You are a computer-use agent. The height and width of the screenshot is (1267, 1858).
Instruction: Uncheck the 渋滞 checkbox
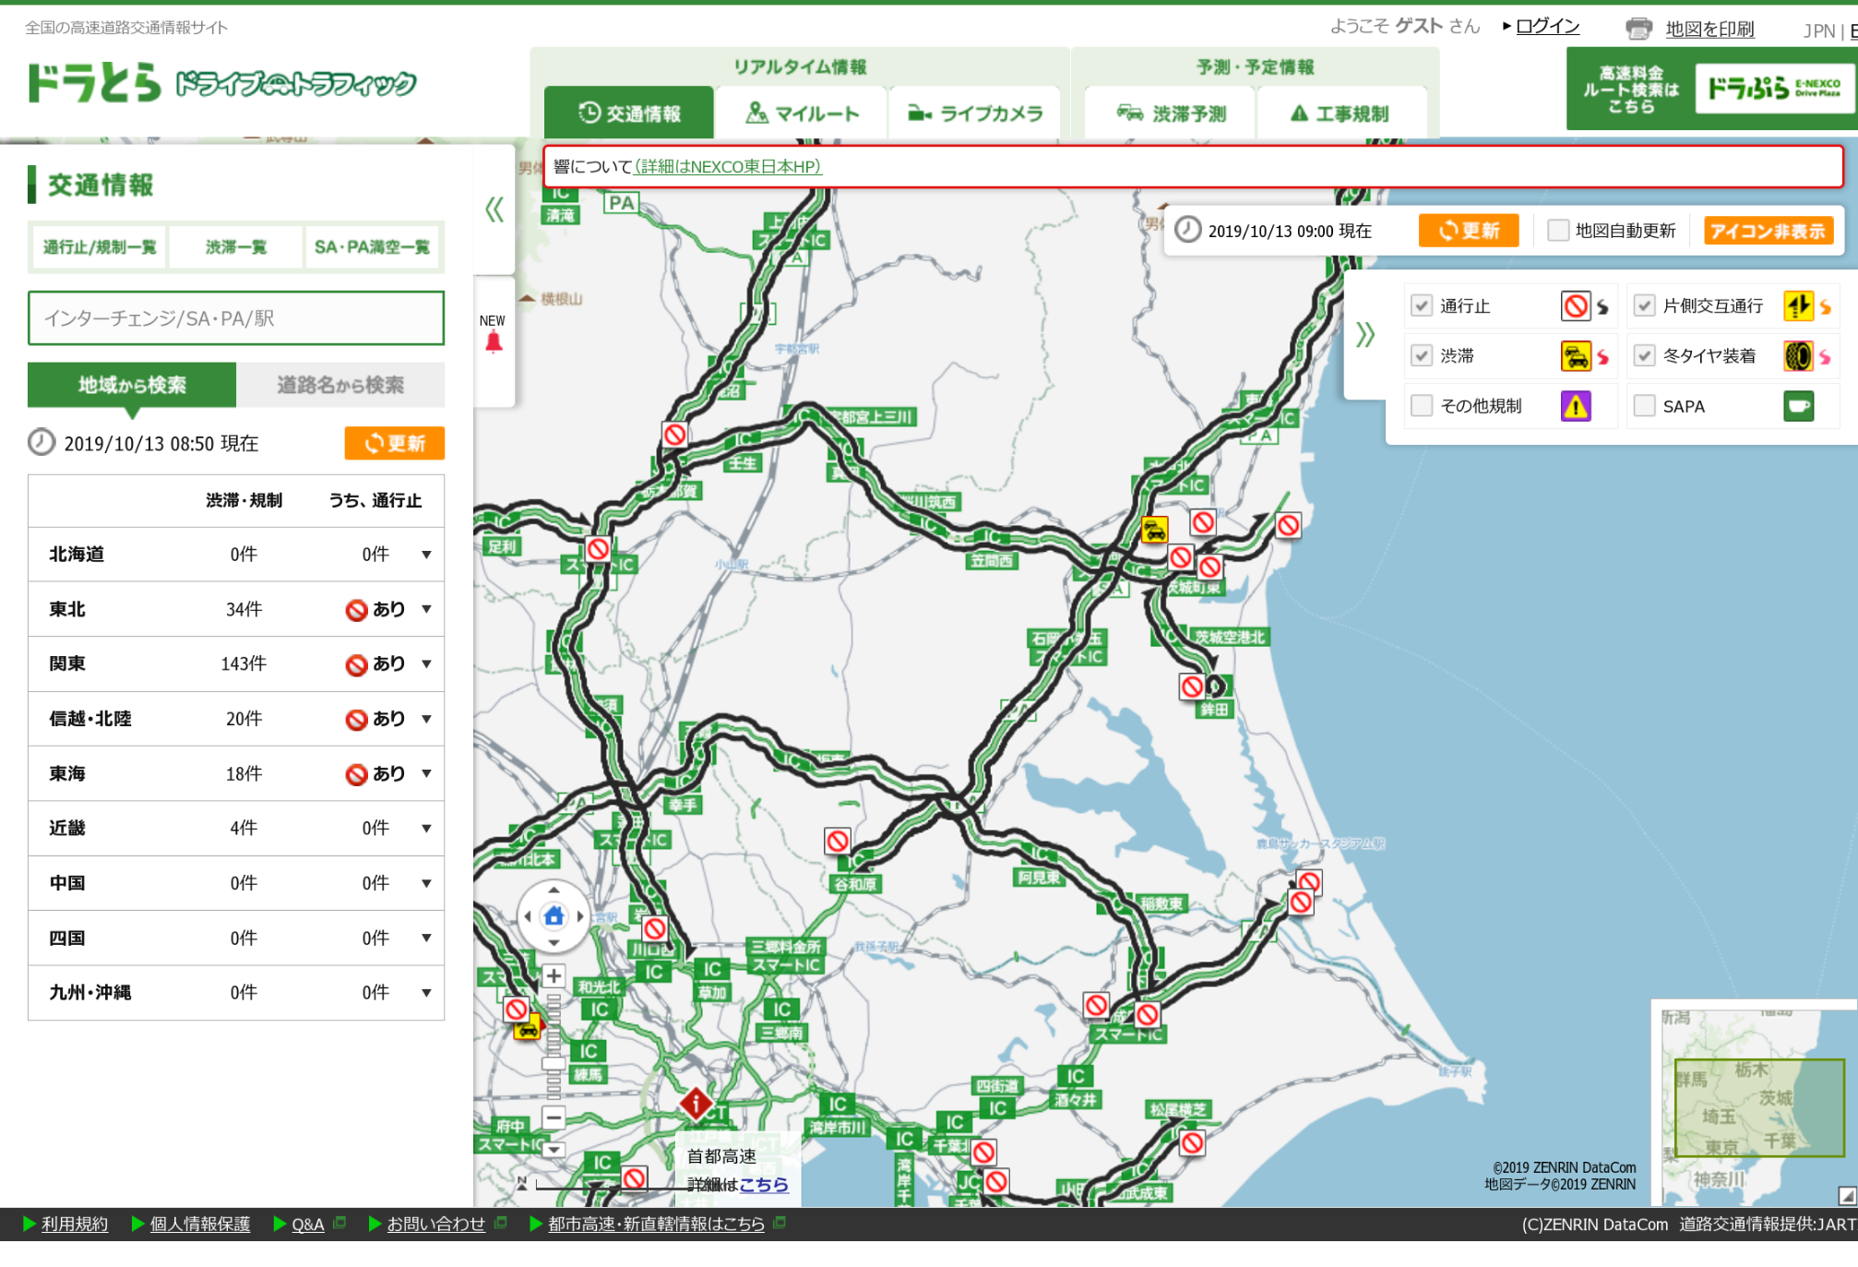pyautogui.click(x=1422, y=356)
